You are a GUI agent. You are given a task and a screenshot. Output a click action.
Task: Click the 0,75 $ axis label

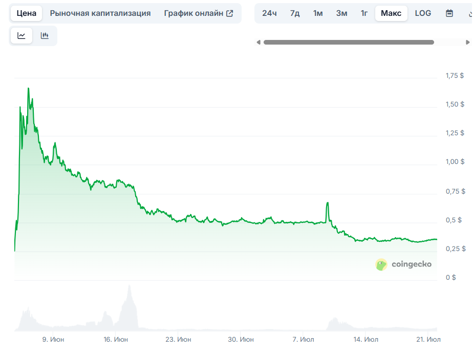(456, 191)
